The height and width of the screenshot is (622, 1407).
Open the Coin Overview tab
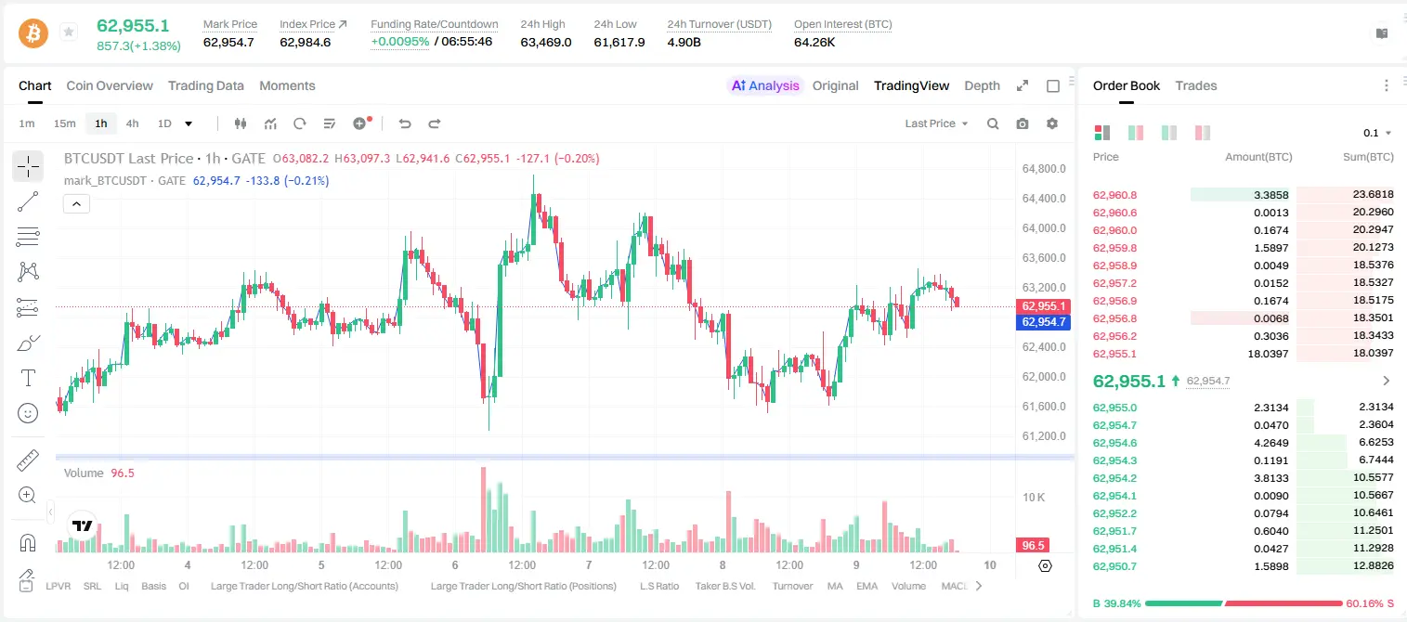[x=110, y=85]
